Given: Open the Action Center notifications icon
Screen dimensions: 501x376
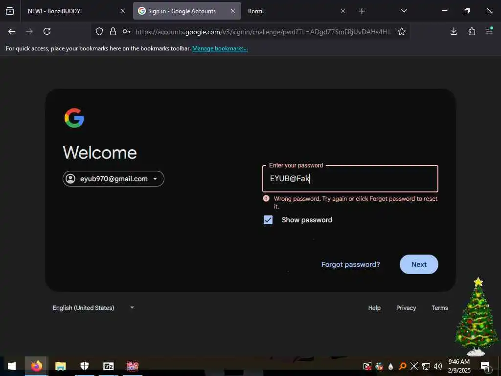Looking at the screenshot, I should click(x=486, y=366).
